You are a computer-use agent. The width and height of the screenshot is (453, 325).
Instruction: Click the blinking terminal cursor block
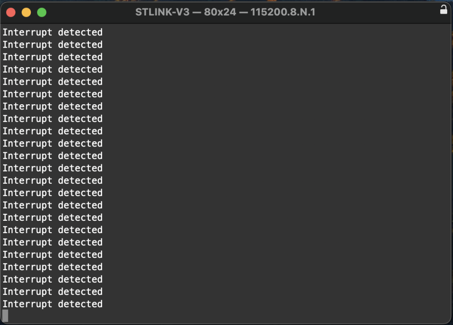pos(4,316)
